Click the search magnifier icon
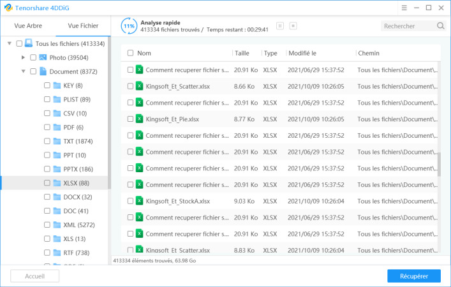This screenshot has height=287, width=451. (x=440, y=26)
